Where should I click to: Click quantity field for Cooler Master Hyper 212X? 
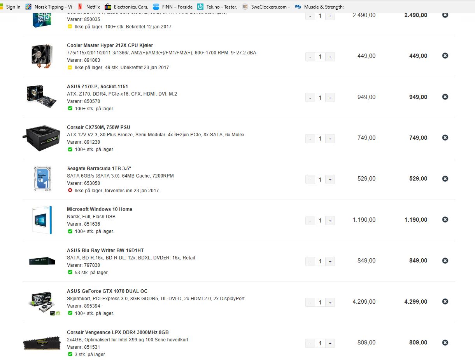(x=320, y=57)
